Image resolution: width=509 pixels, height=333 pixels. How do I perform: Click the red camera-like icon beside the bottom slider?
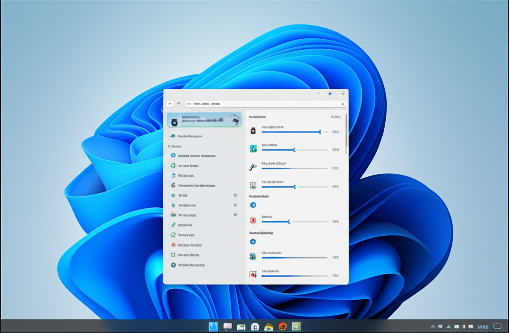click(253, 274)
